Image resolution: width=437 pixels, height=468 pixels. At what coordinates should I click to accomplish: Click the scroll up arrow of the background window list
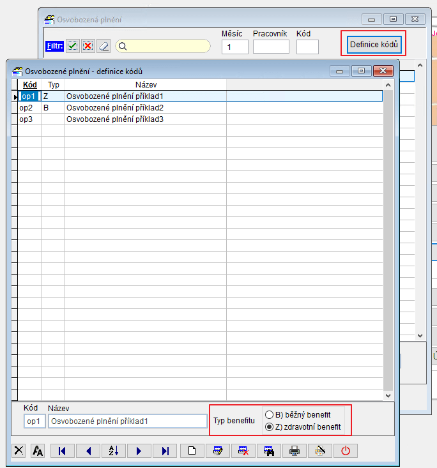point(420,65)
